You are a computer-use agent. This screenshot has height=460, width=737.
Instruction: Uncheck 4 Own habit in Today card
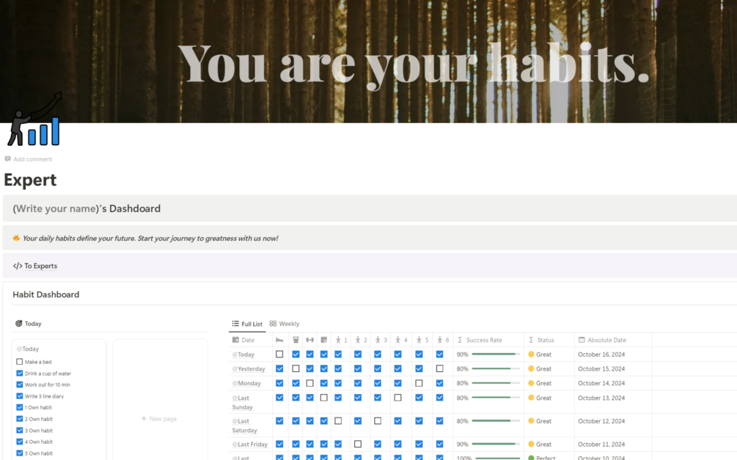[19, 442]
